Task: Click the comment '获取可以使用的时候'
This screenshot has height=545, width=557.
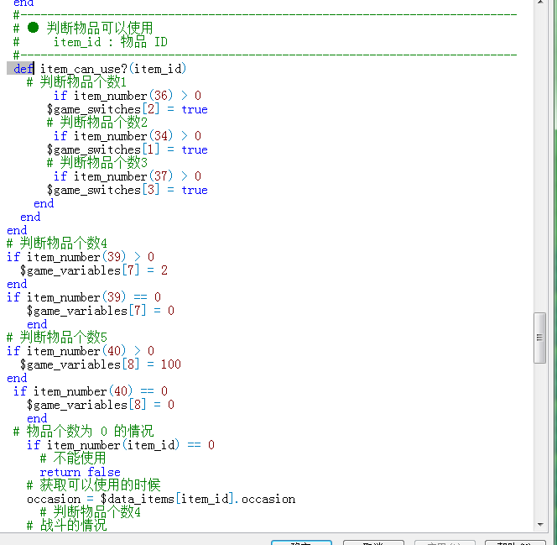Action: point(100,485)
